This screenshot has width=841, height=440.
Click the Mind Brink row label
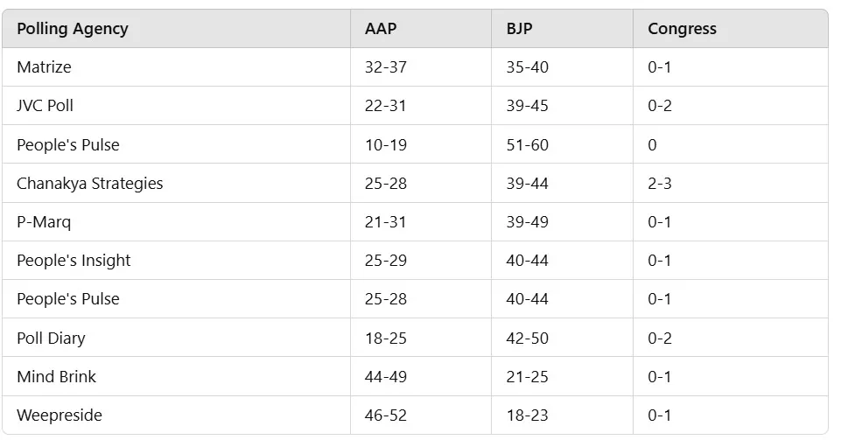(56, 377)
